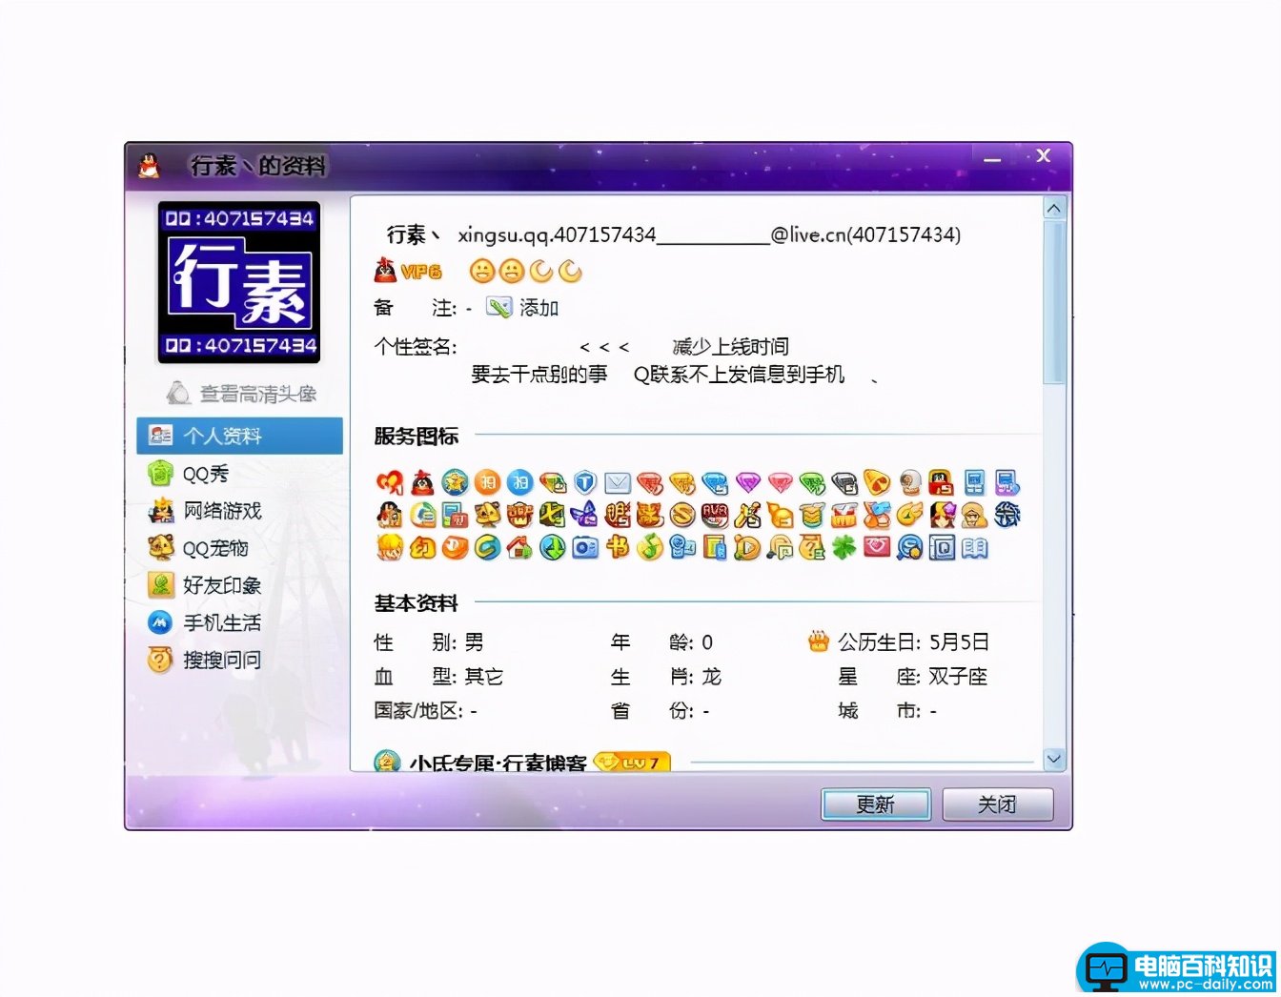Viewport: 1281px width, 997px height.
Task: Click the 减少上线时间 signature text
Action: (730, 346)
